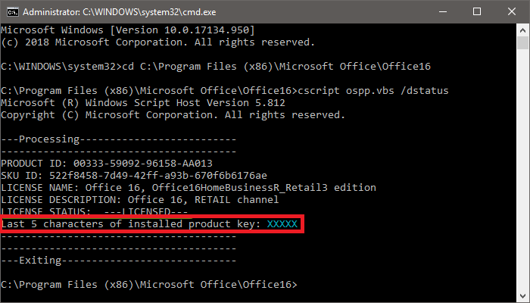This screenshot has height=303, width=530.
Task: Maximize the Command Prompt window
Action: click(477, 11)
